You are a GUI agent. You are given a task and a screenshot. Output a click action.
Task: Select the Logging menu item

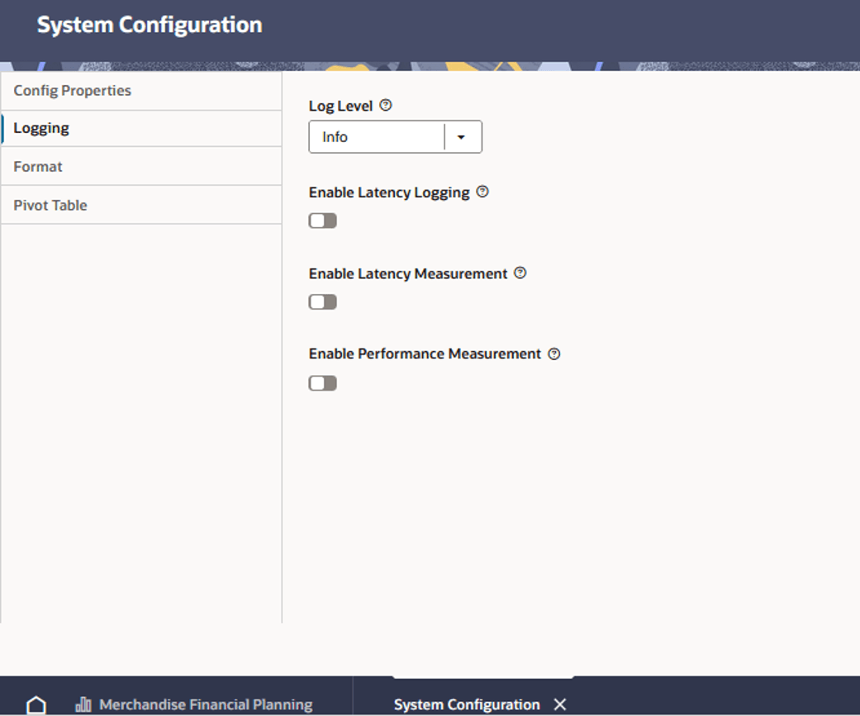coord(141,128)
